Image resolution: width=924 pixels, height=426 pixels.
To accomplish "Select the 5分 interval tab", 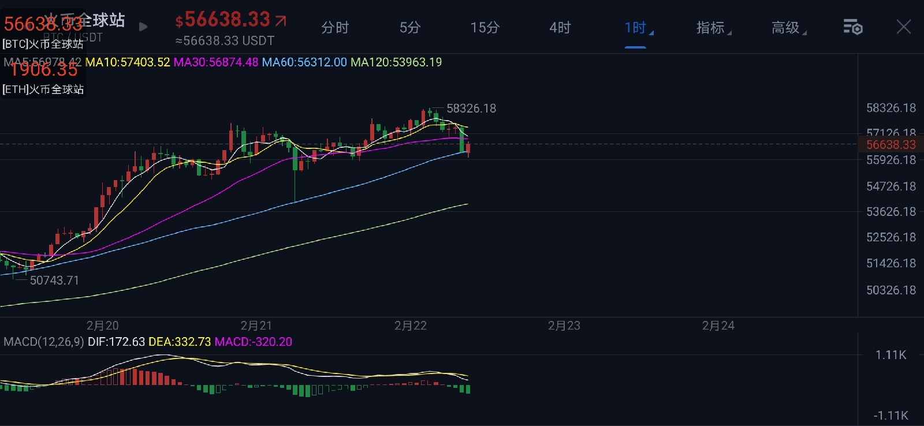I will 410,28.
